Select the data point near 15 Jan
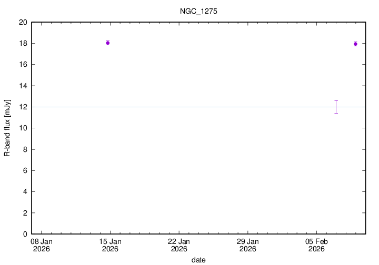Viewport: 379px width, 265px height. coord(108,43)
